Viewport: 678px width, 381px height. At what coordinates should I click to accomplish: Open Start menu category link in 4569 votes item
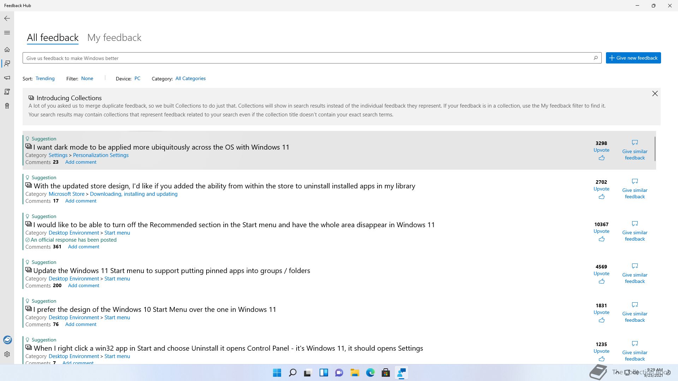117,279
